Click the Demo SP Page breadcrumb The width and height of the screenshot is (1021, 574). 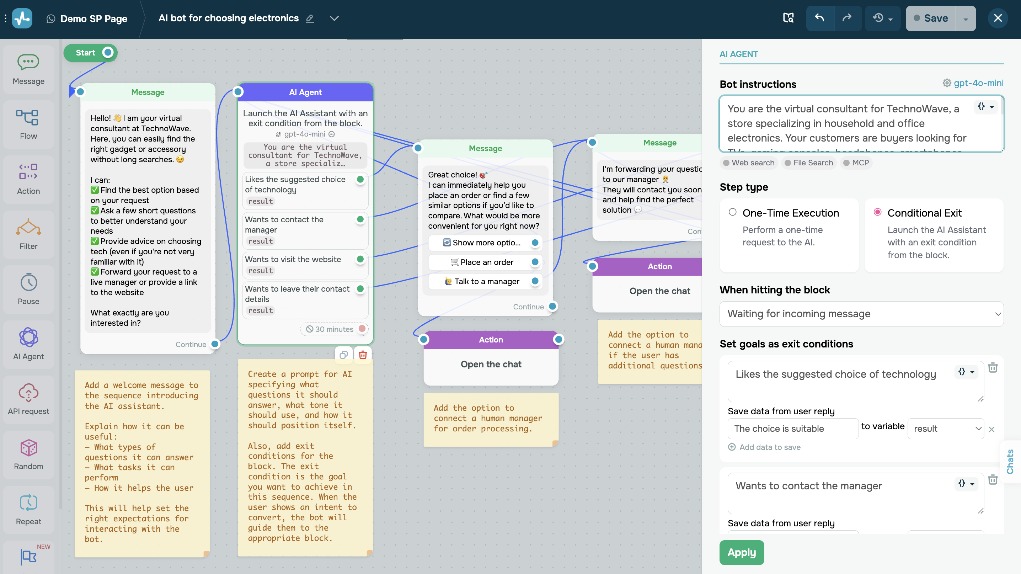[x=93, y=18]
